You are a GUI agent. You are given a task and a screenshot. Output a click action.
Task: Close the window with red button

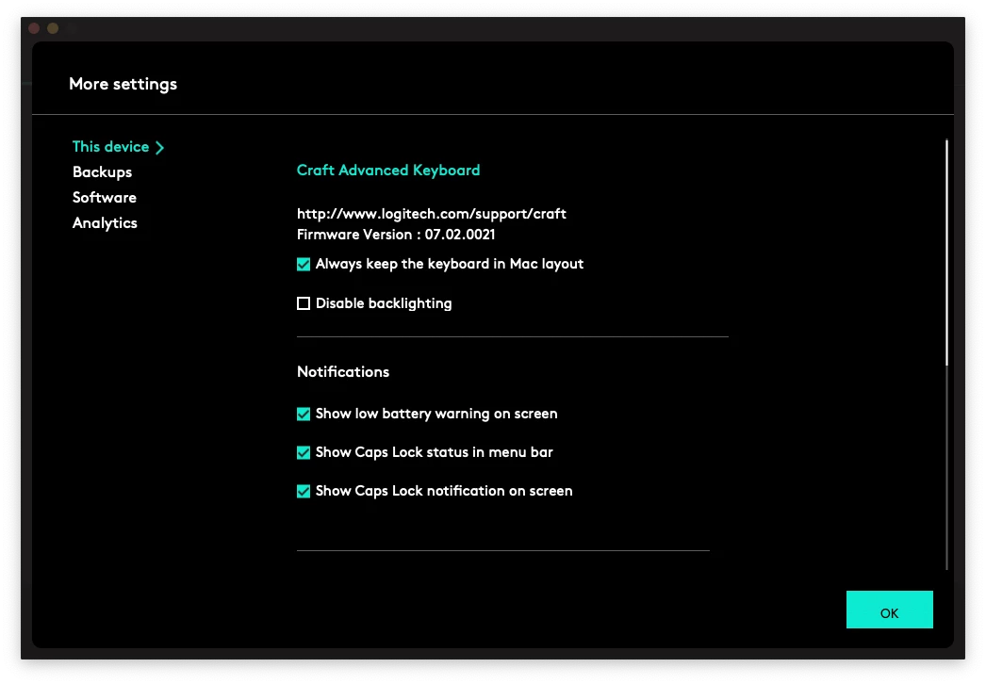pyautogui.click(x=35, y=28)
